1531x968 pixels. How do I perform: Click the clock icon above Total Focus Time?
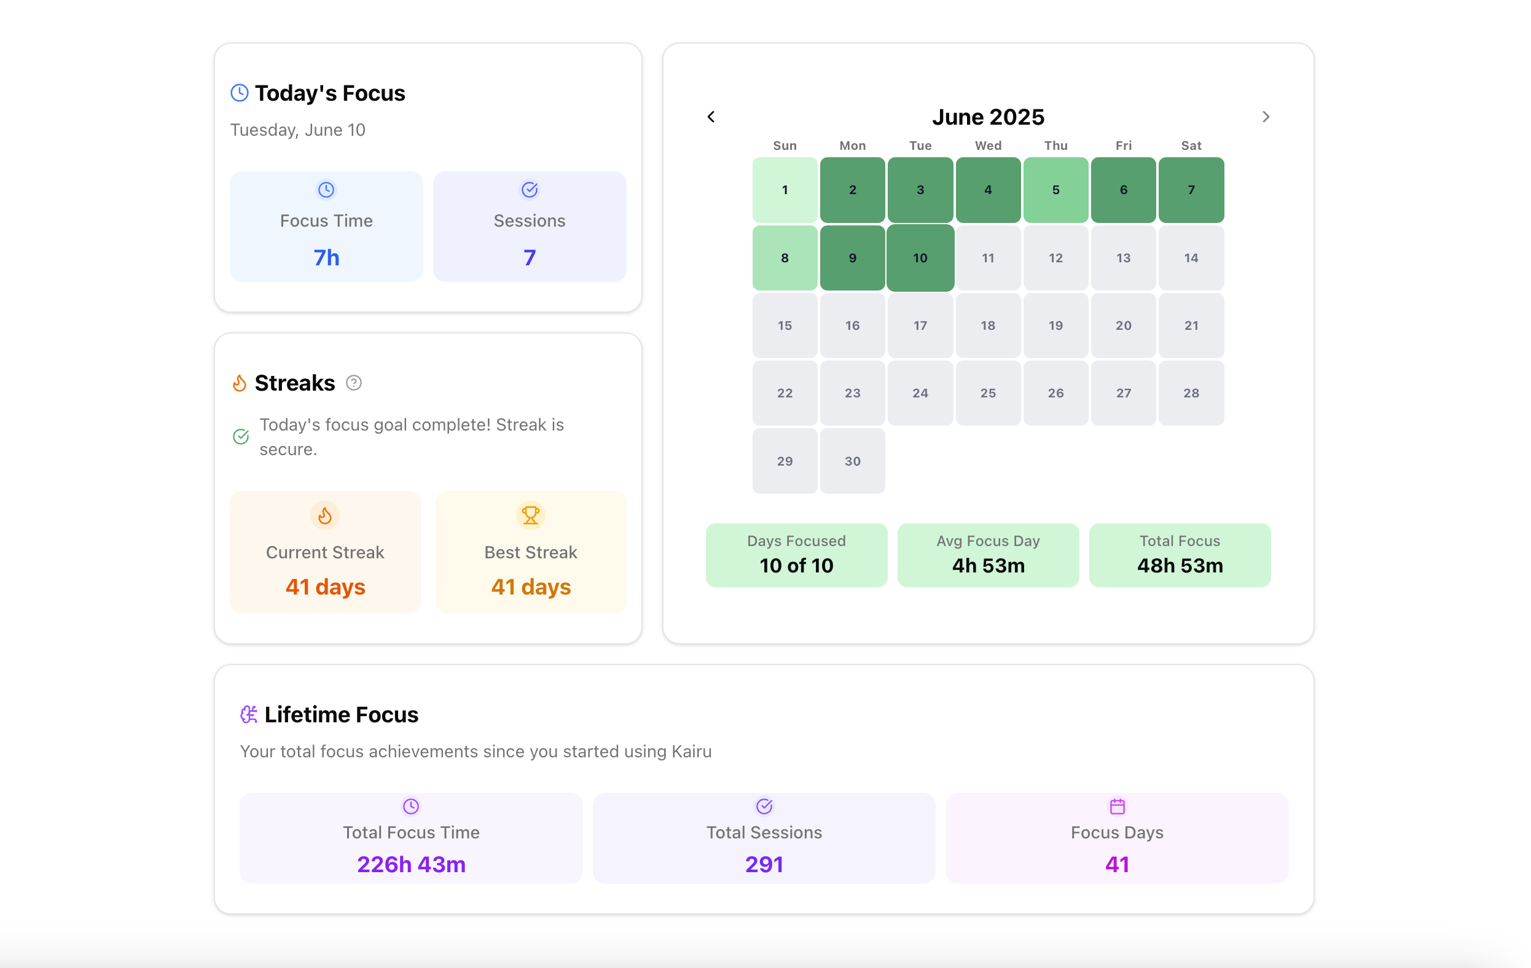click(x=411, y=806)
